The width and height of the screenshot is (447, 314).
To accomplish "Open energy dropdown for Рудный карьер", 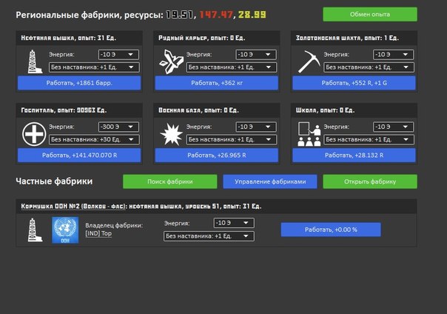I will tap(256, 55).
